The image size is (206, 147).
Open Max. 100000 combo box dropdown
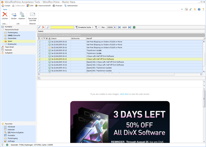[x=115, y=27]
